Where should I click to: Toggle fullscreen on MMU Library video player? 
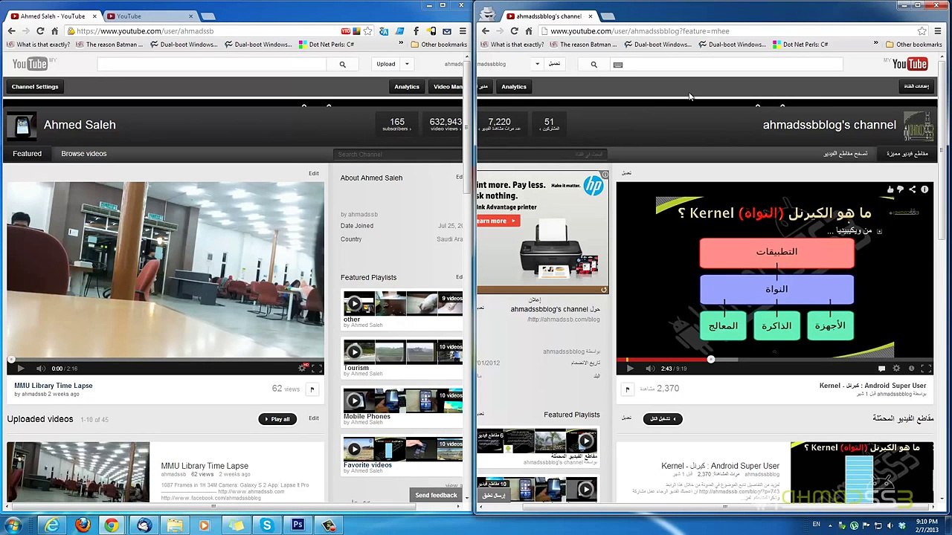click(x=316, y=369)
